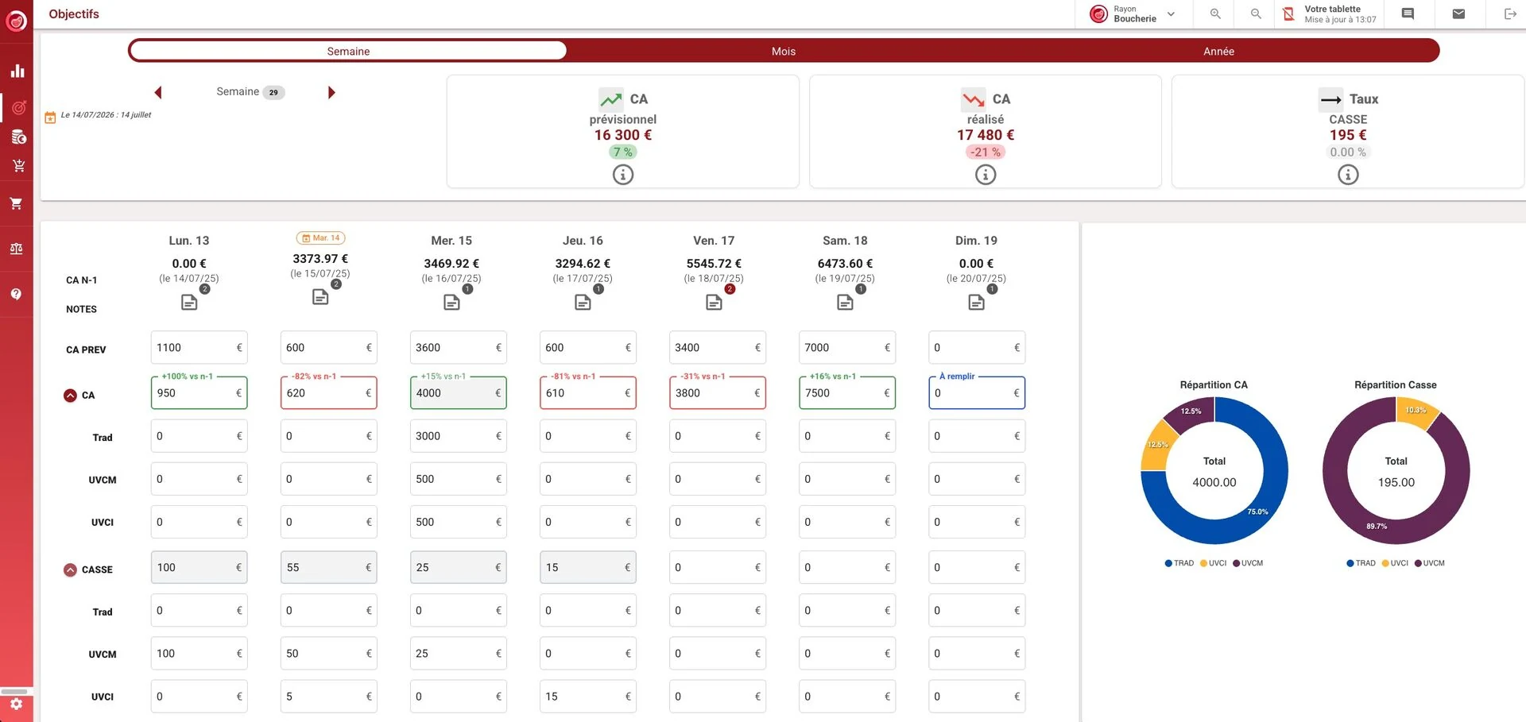Open settings gear in sidebar
Image resolution: width=1526 pixels, height=722 pixels.
coord(17,704)
